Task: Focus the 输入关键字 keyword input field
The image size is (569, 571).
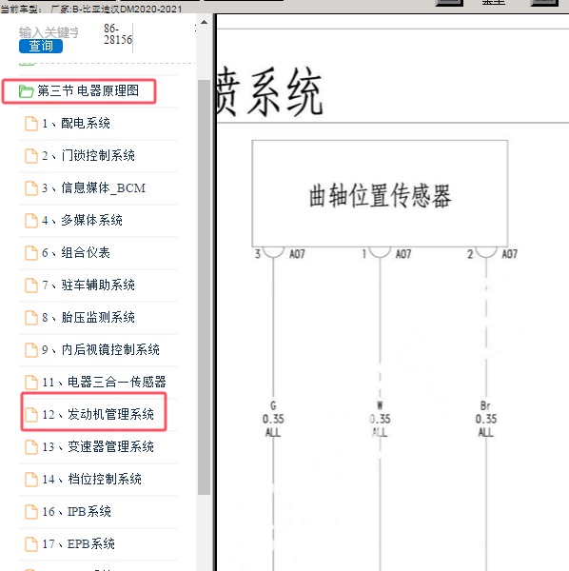Action: point(49,32)
